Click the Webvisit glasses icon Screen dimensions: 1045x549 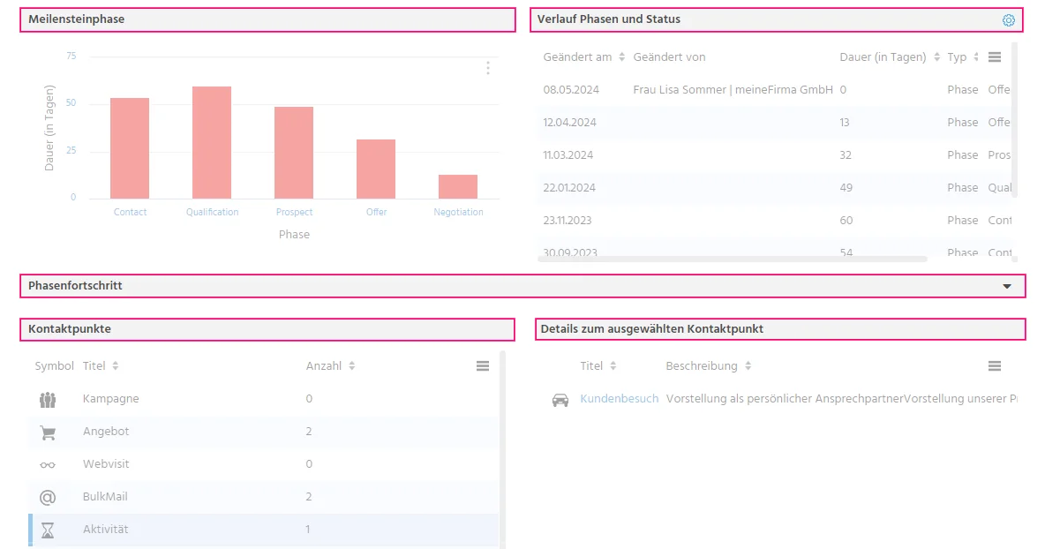tap(48, 465)
